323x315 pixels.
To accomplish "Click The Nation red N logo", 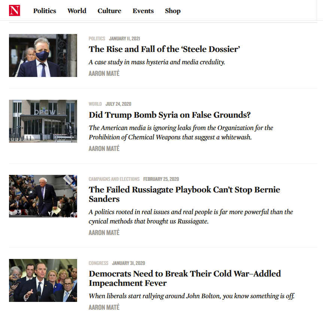I will click(15, 10).
